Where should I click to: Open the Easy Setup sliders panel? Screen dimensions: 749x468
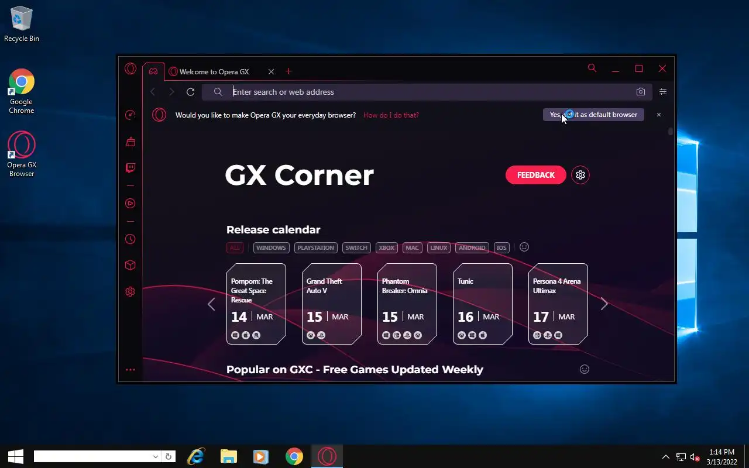click(663, 92)
